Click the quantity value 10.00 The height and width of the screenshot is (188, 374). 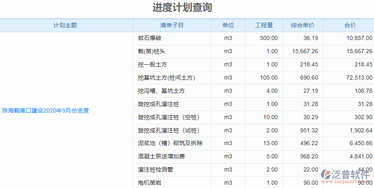click(x=270, y=117)
